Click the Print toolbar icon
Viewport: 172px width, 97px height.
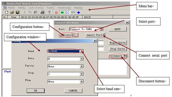click(x=43, y=12)
